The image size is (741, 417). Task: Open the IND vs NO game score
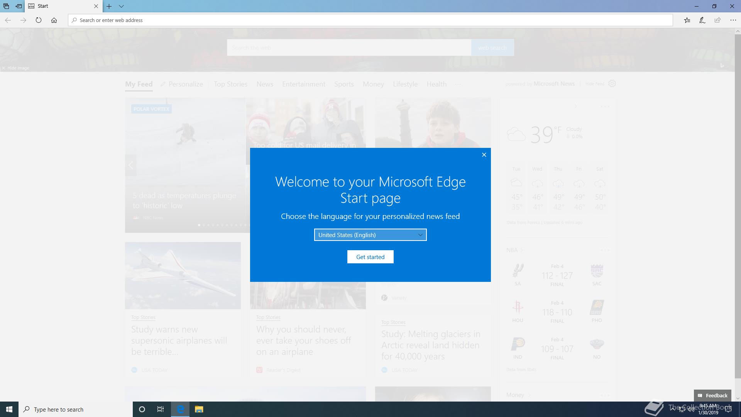(557, 349)
